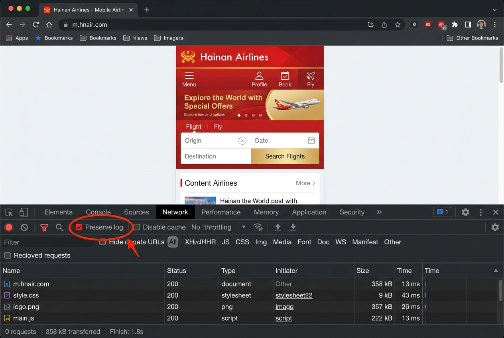Bookmark page with star icon in address bar
The height and width of the screenshot is (338, 504).
click(398, 25)
